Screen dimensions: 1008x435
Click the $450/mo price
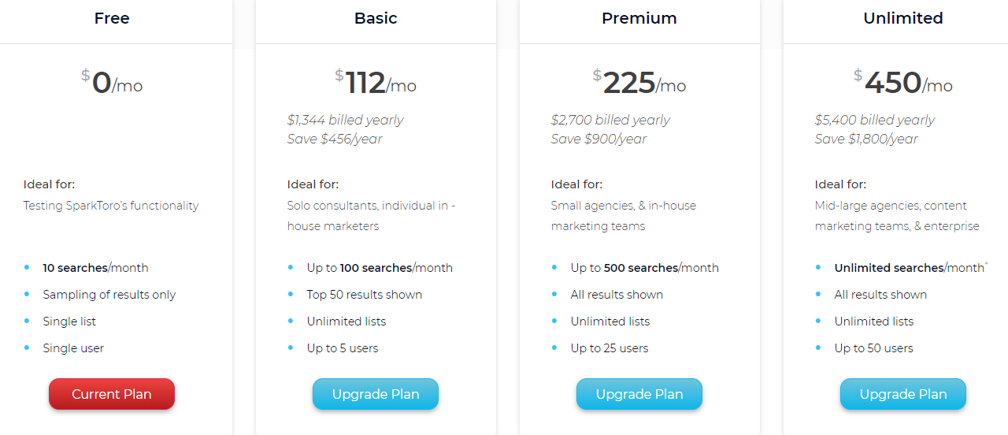point(903,82)
